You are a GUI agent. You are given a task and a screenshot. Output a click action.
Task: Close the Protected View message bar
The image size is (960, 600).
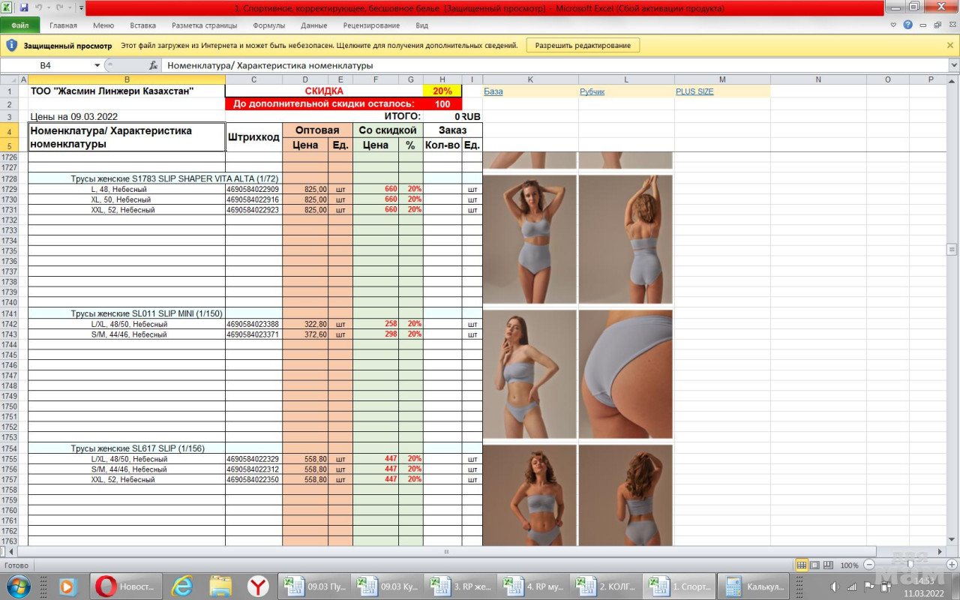950,45
